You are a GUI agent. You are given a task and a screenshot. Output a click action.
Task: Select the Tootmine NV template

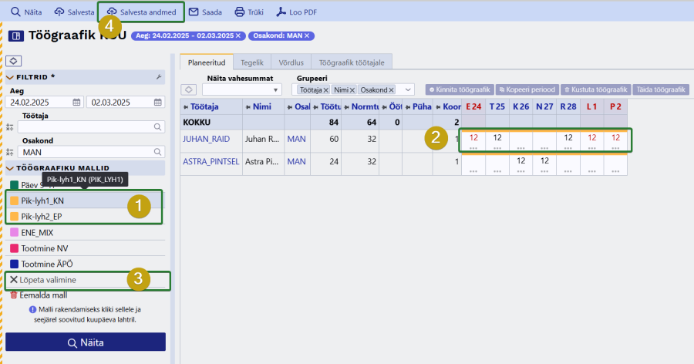pos(86,248)
